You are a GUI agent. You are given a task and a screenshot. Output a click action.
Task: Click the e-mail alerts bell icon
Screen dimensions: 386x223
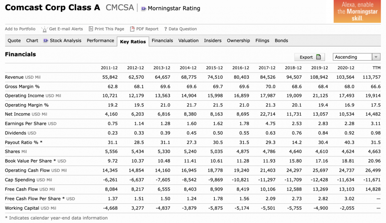pos(44,29)
